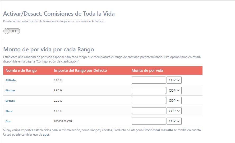
Task: Open the COP currency dropdown for Plata
Action: click(x=174, y=111)
